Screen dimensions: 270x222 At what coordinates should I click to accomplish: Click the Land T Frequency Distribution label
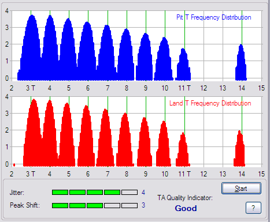pyautogui.click(x=210, y=103)
